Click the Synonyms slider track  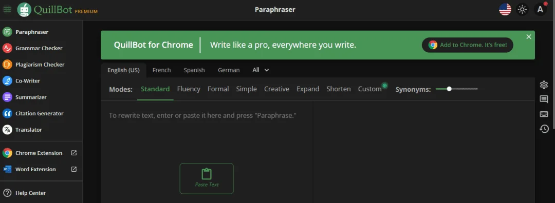click(457, 89)
